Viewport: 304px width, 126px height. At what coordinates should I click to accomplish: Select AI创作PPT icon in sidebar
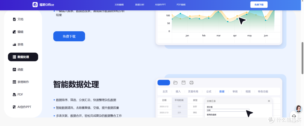tap(14, 107)
